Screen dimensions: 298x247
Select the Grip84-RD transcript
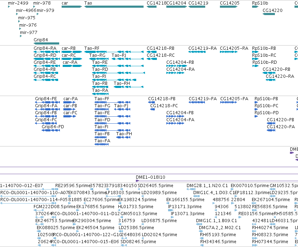47,59
